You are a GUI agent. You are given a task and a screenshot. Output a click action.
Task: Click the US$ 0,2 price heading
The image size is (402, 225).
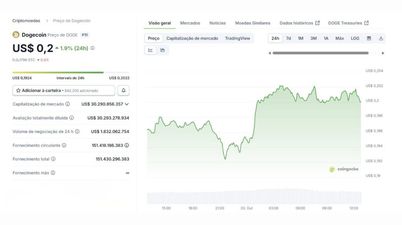click(x=33, y=48)
